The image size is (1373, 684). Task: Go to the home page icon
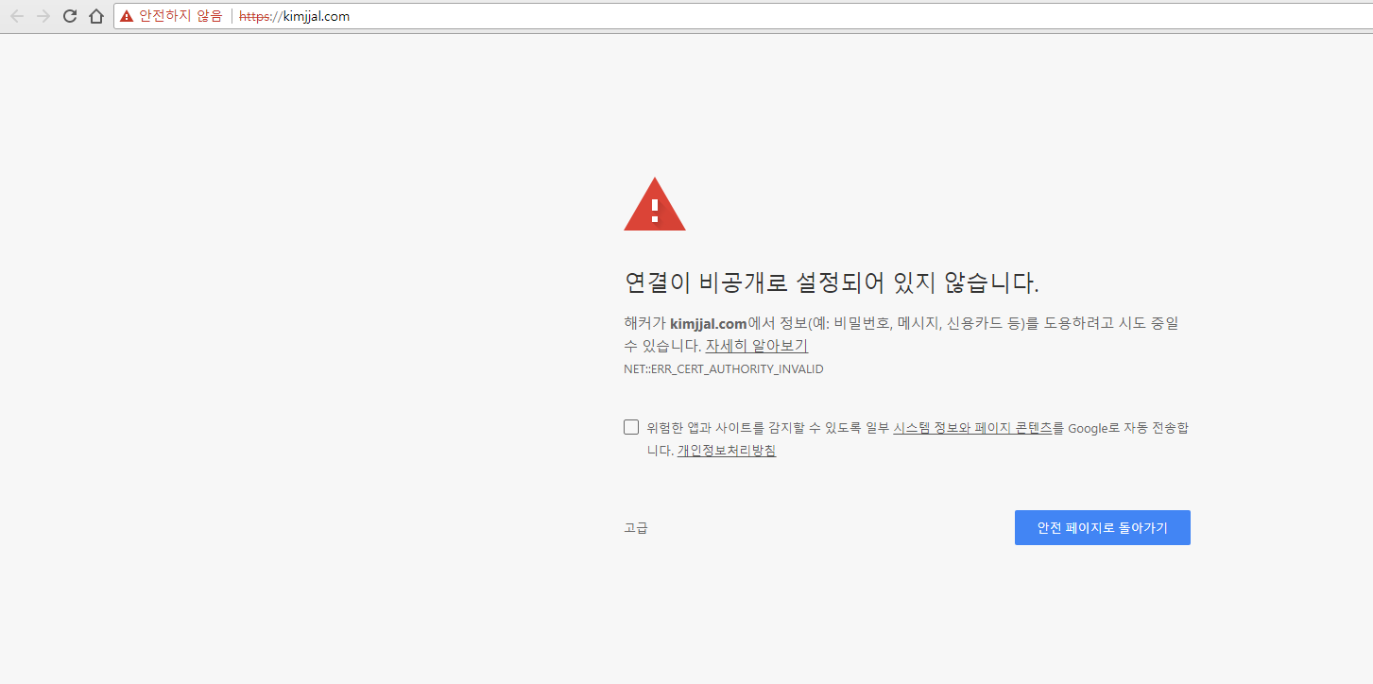pyautogui.click(x=95, y=16)
